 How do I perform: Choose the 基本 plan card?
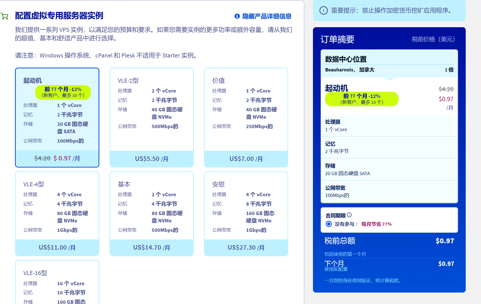(x=152, y=208)
